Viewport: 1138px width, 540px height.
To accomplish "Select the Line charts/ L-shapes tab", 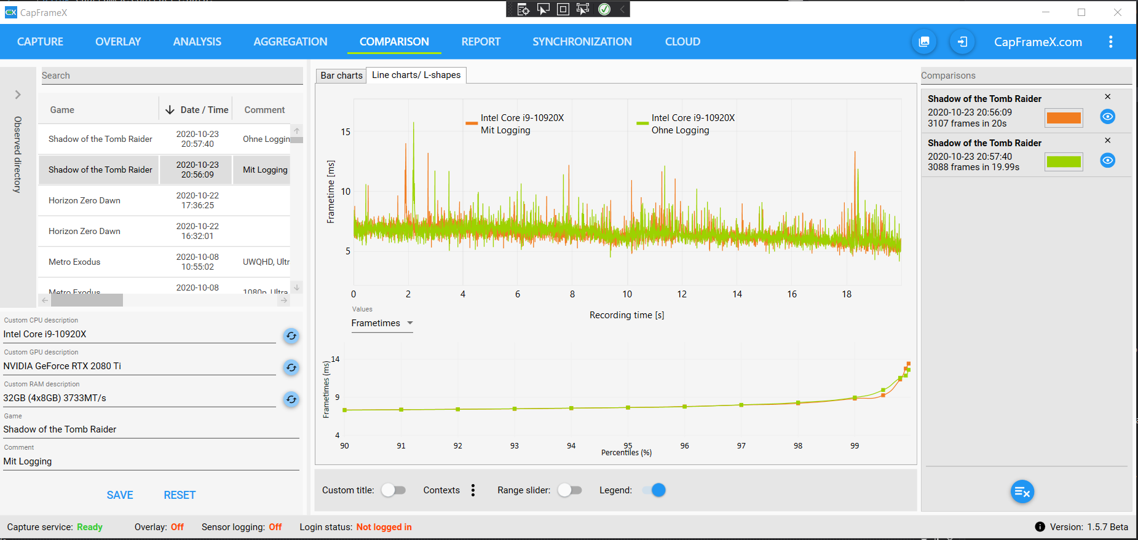I will point(416,75).
